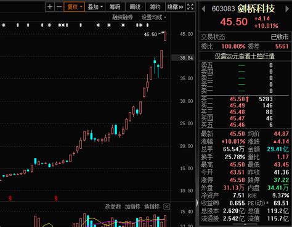Zoom in the K-line chart with plus button
The image size is (292, 227).
[50, 7]
